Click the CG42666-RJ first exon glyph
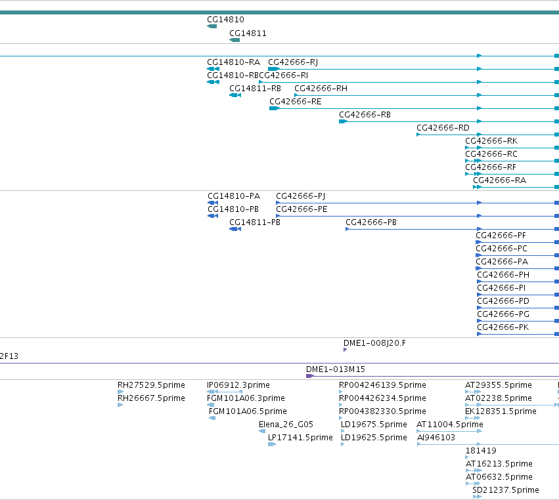This screenshot has width=559, height=500. tap(273, 69)
